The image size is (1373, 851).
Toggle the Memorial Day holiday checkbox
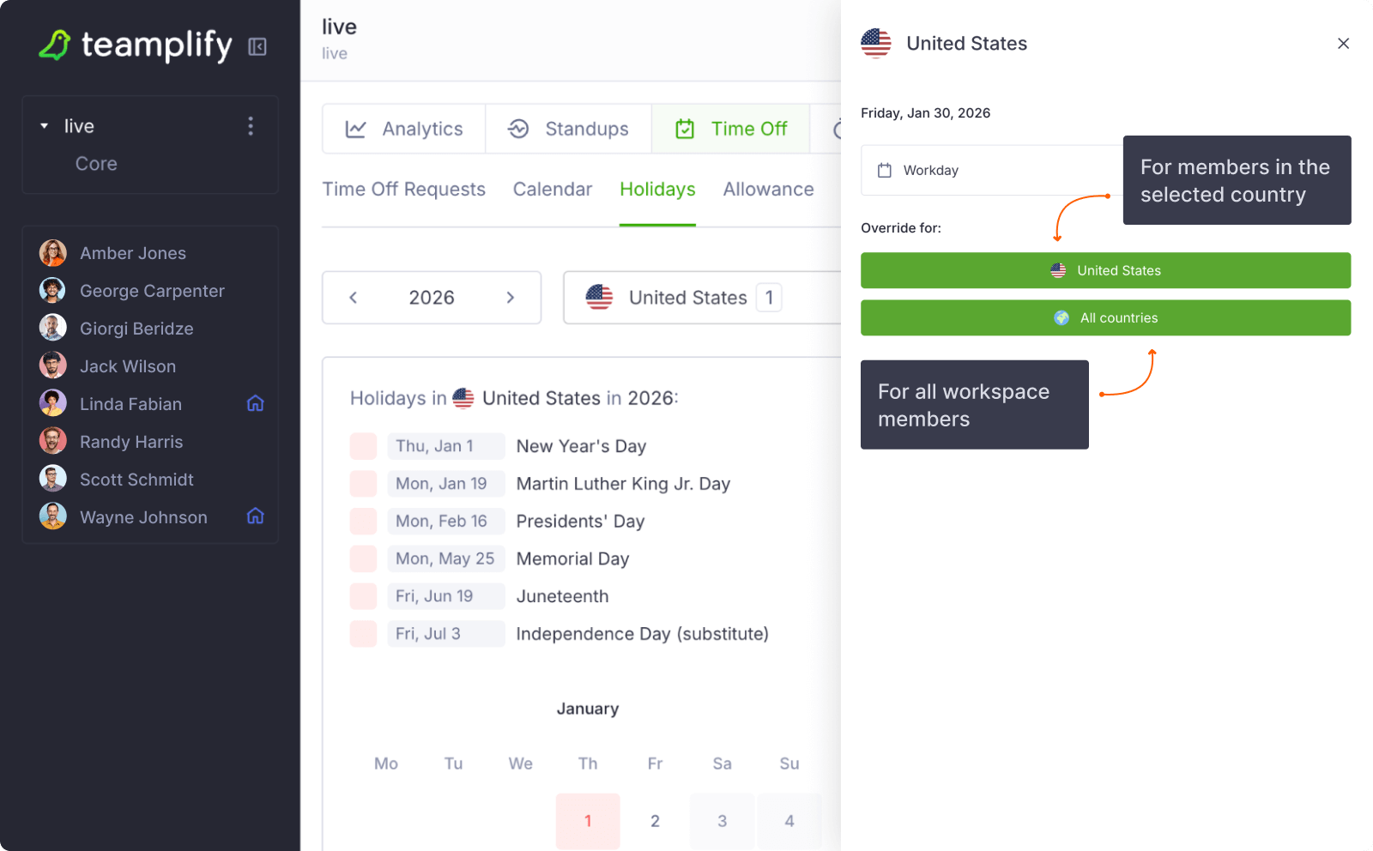coord(363,558)
